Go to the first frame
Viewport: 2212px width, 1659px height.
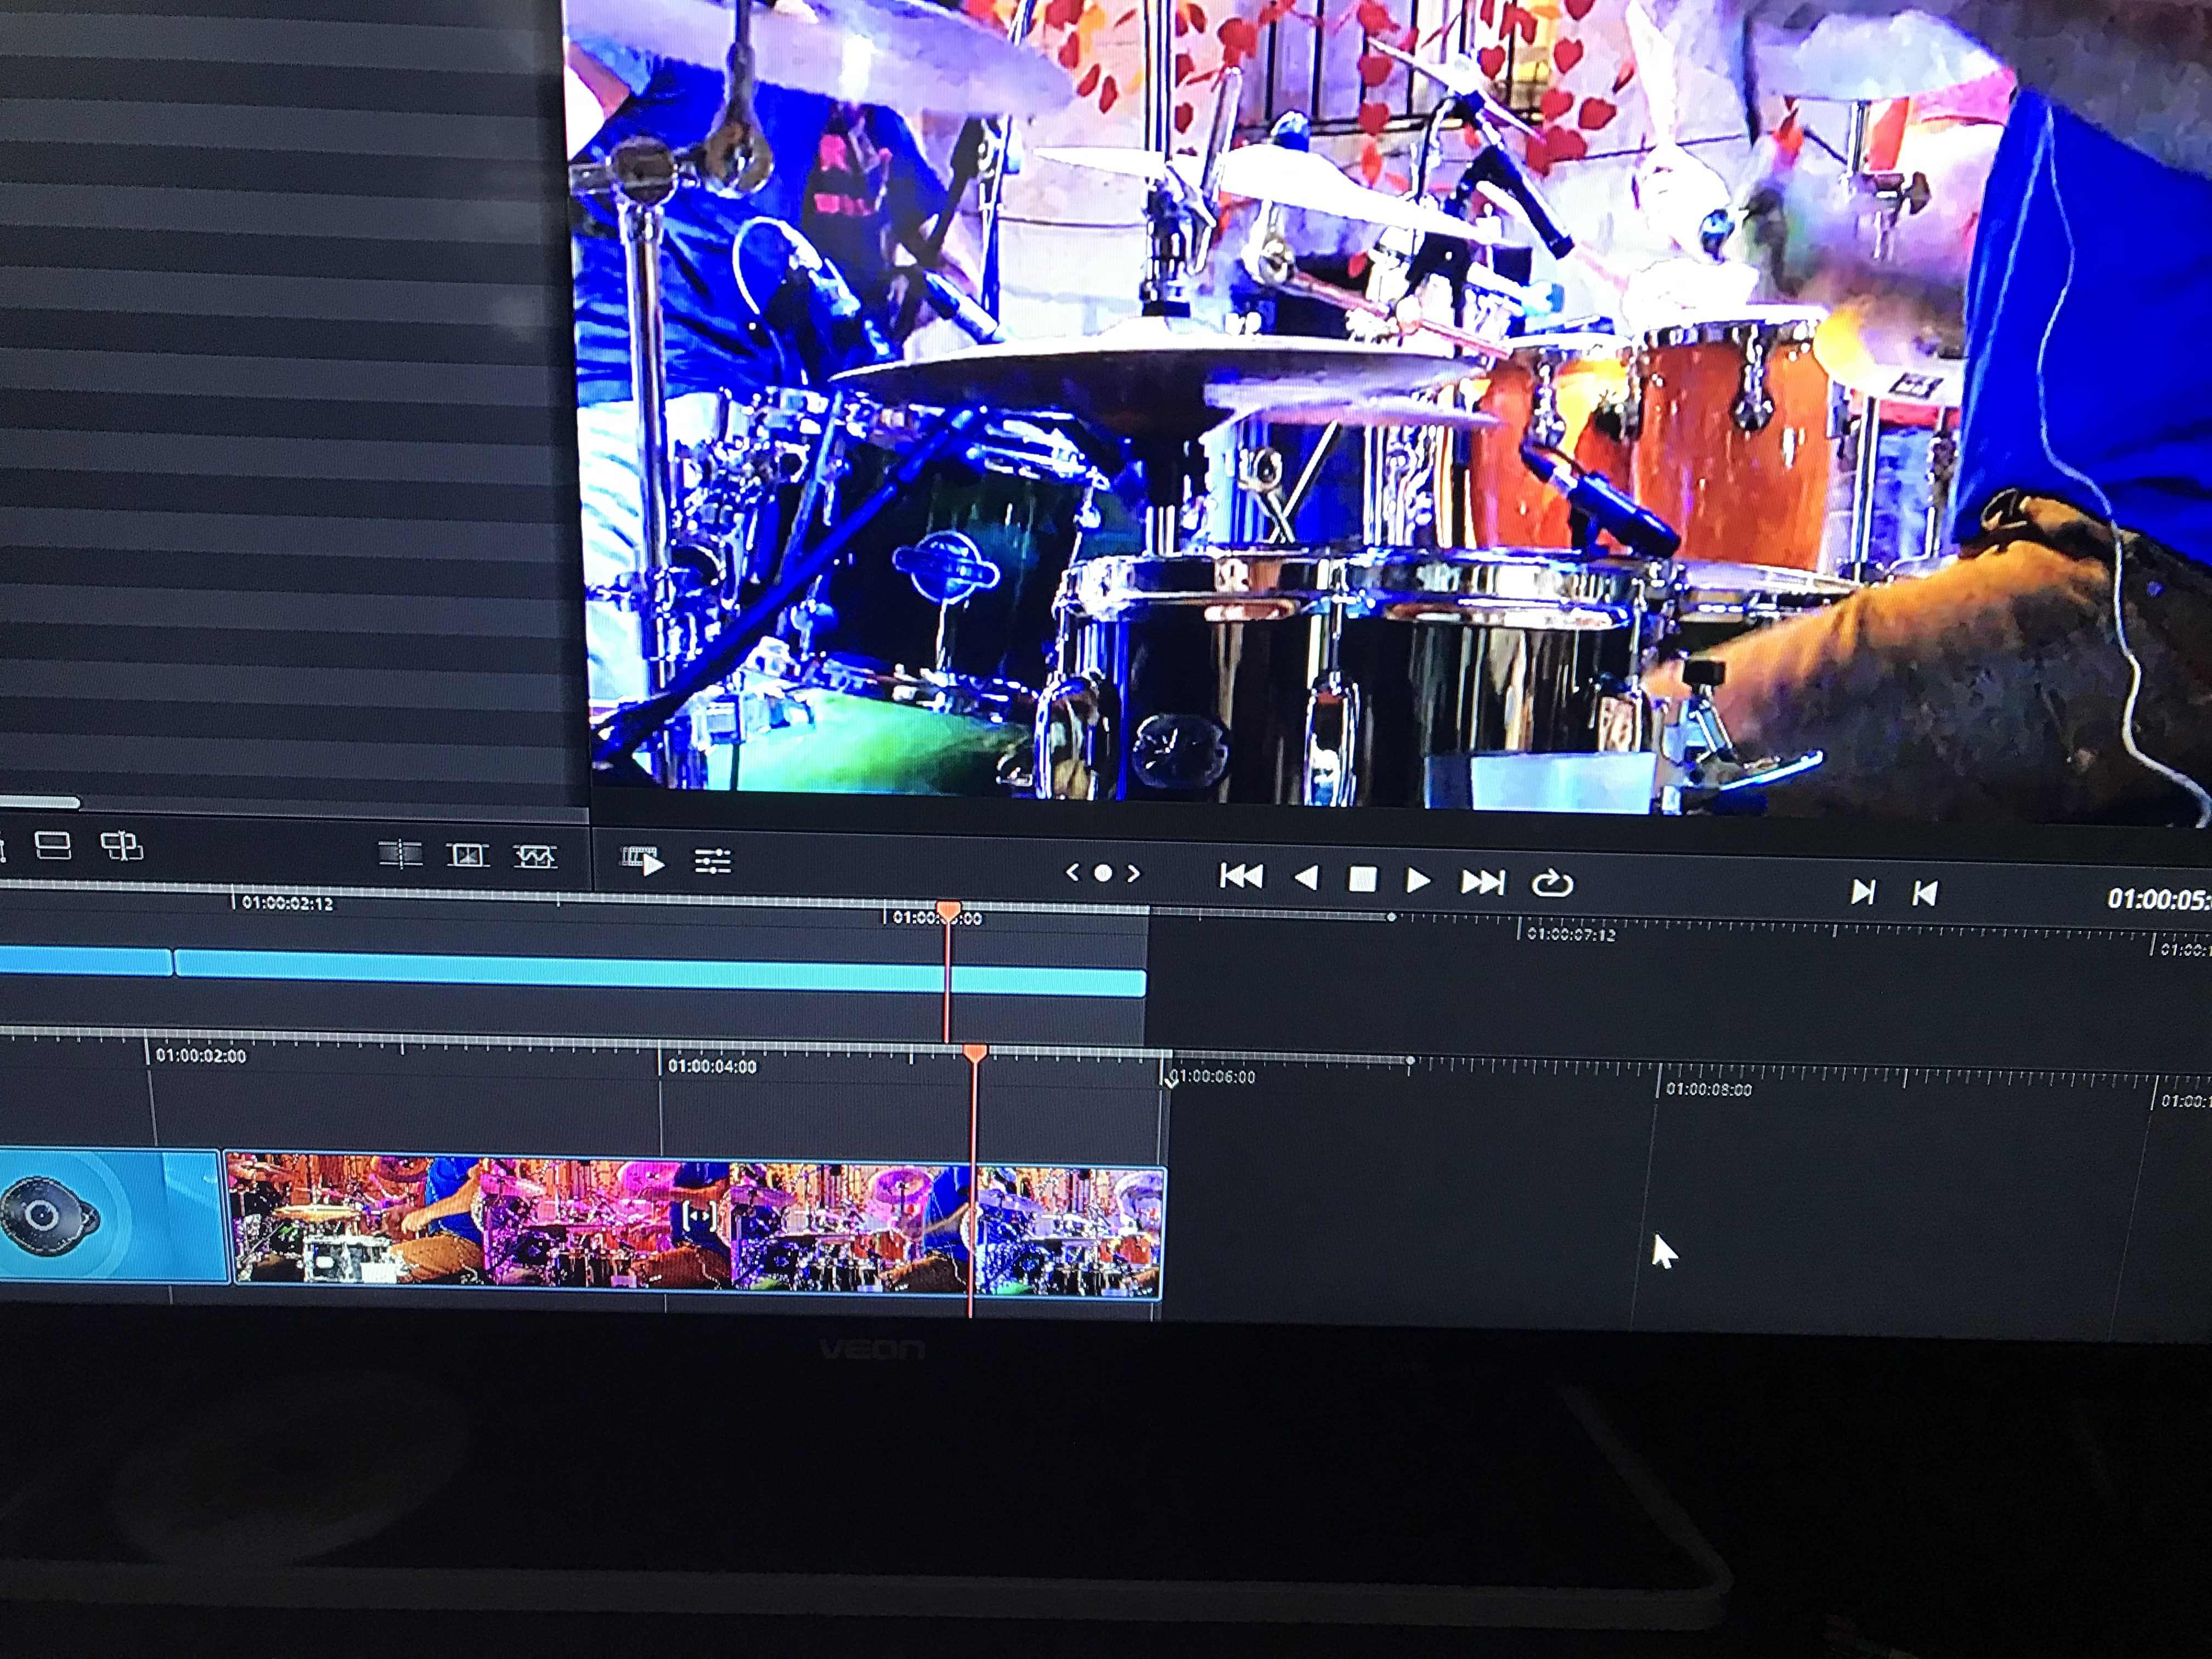1241,877
